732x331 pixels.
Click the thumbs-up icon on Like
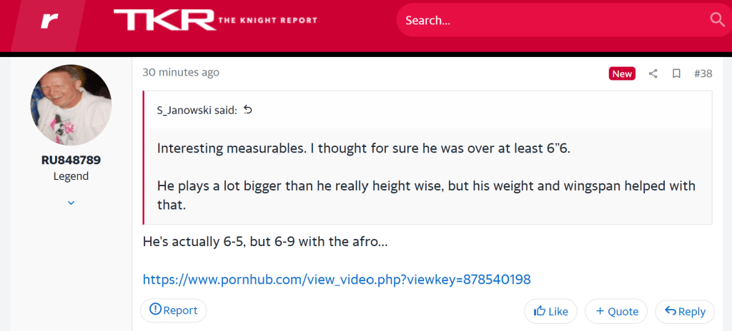click(x=540, y=311)
